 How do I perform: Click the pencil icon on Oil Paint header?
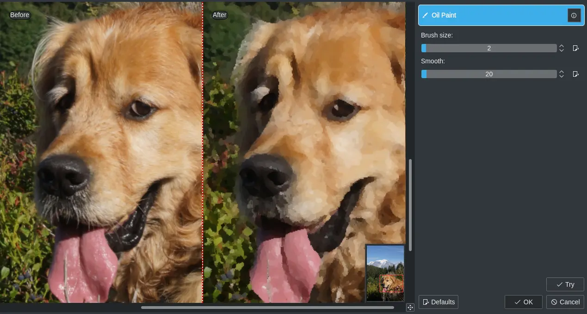coord(425,15)
